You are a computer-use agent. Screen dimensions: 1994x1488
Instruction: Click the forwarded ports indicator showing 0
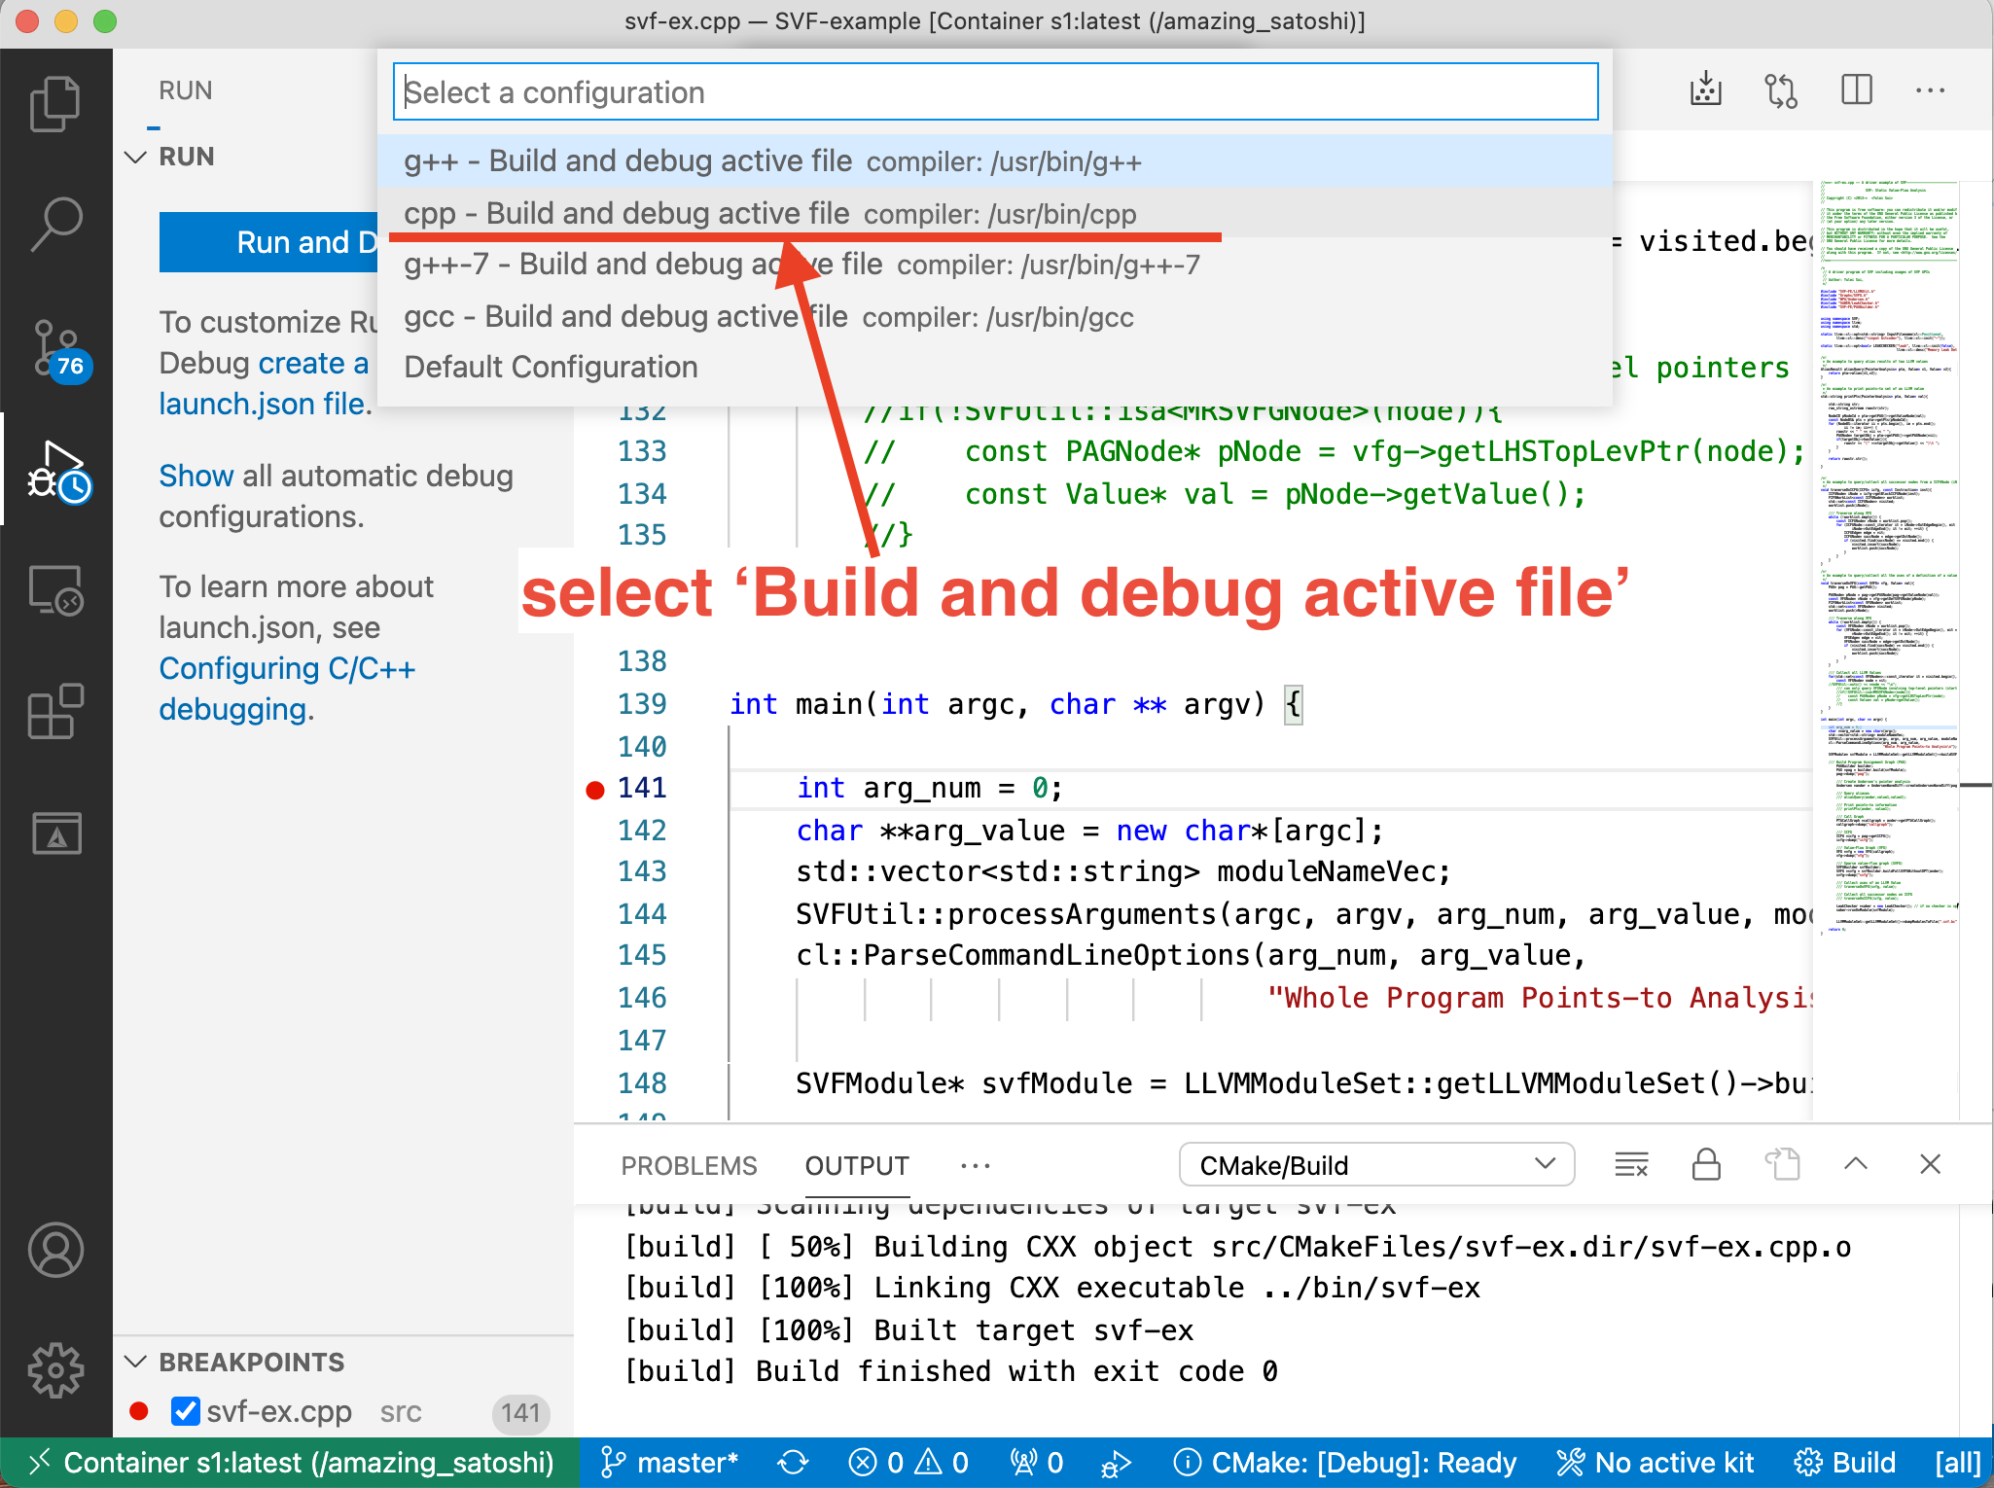(x=1036, y=1463)
